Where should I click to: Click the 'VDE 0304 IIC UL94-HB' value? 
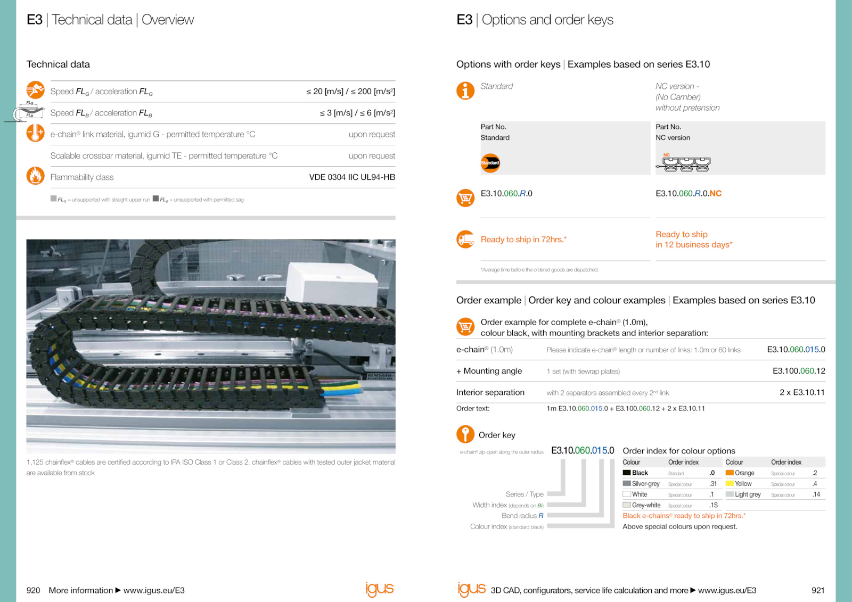(352, 177)
